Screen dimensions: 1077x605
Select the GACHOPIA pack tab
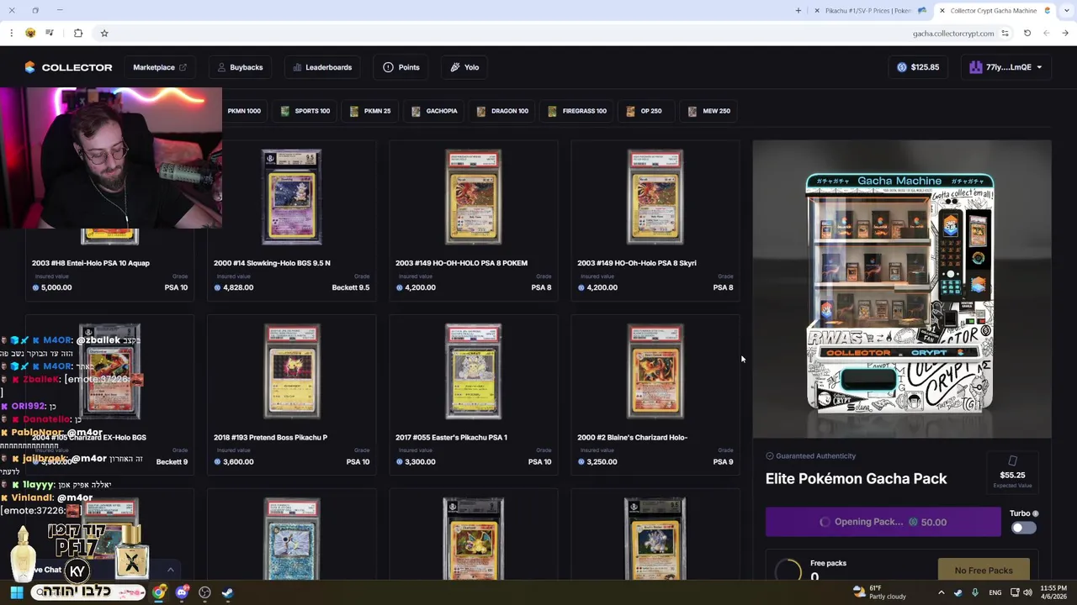click(x=434, y=111)
